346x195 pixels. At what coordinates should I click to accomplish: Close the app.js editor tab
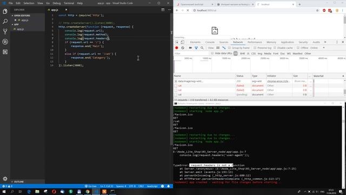point(66,10)
